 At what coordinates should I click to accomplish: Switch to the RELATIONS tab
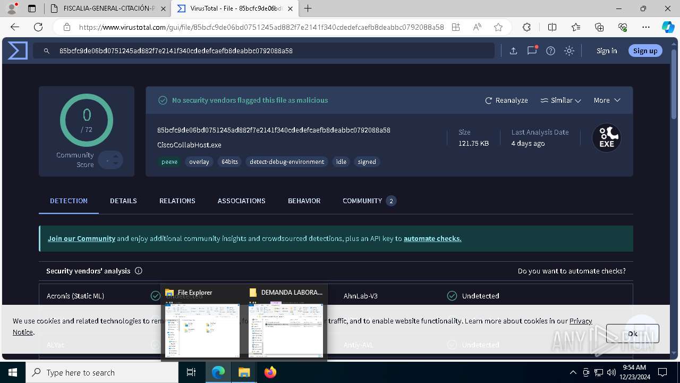click(x=177, y=201)
